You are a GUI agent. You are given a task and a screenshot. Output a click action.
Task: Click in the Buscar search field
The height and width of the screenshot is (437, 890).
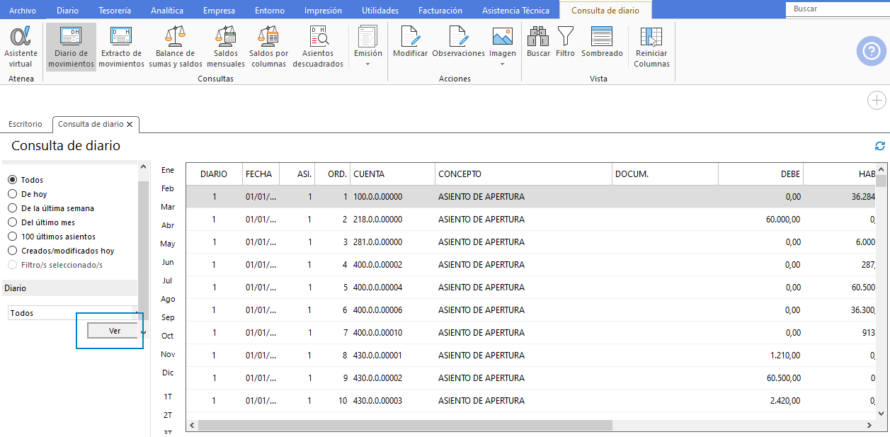[x=838, y=9]
